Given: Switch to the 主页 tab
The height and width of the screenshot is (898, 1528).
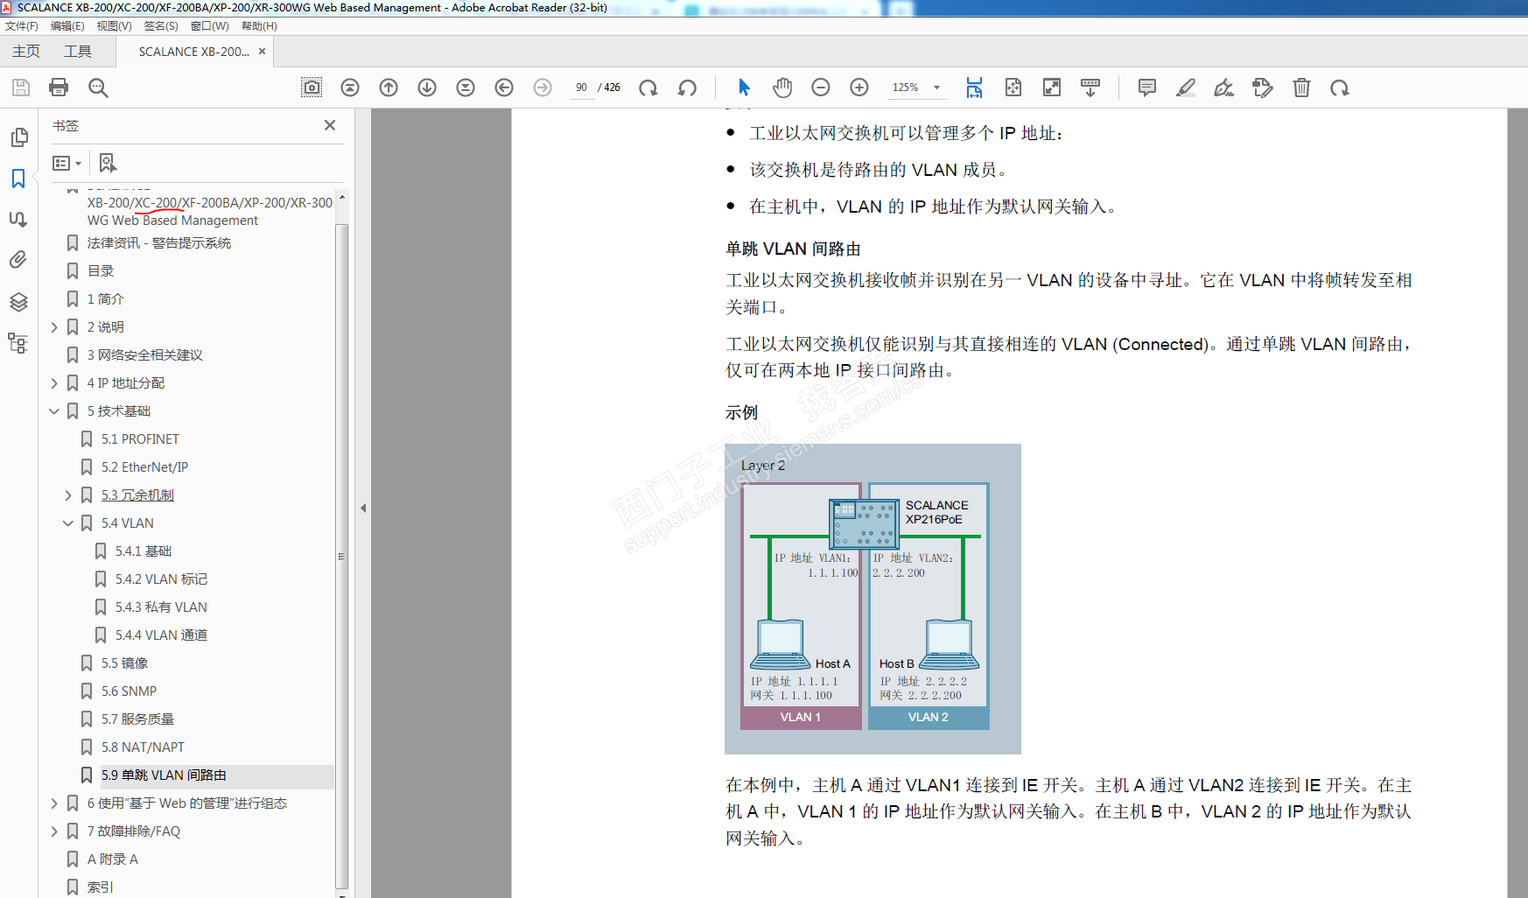Looking at the screenshot, I should (26, 52).
